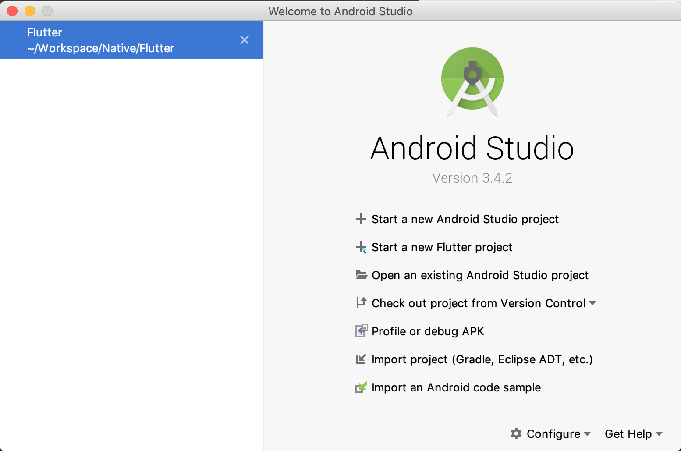Click the import project arrow icon
The width and height of the screenshot is (681, 451).
tap(361, 359)
